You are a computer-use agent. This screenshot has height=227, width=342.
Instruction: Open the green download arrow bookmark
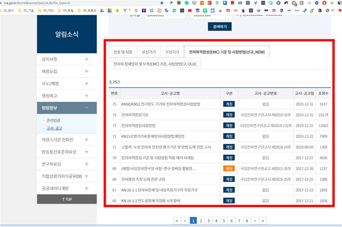(117, 11)
